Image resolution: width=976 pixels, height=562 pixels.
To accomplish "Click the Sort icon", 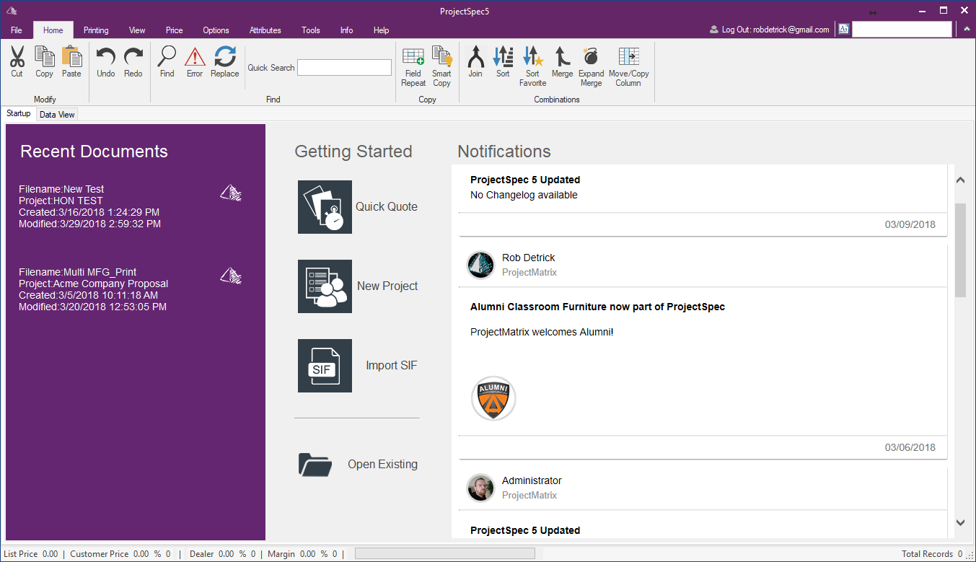I will pos(503,56).
